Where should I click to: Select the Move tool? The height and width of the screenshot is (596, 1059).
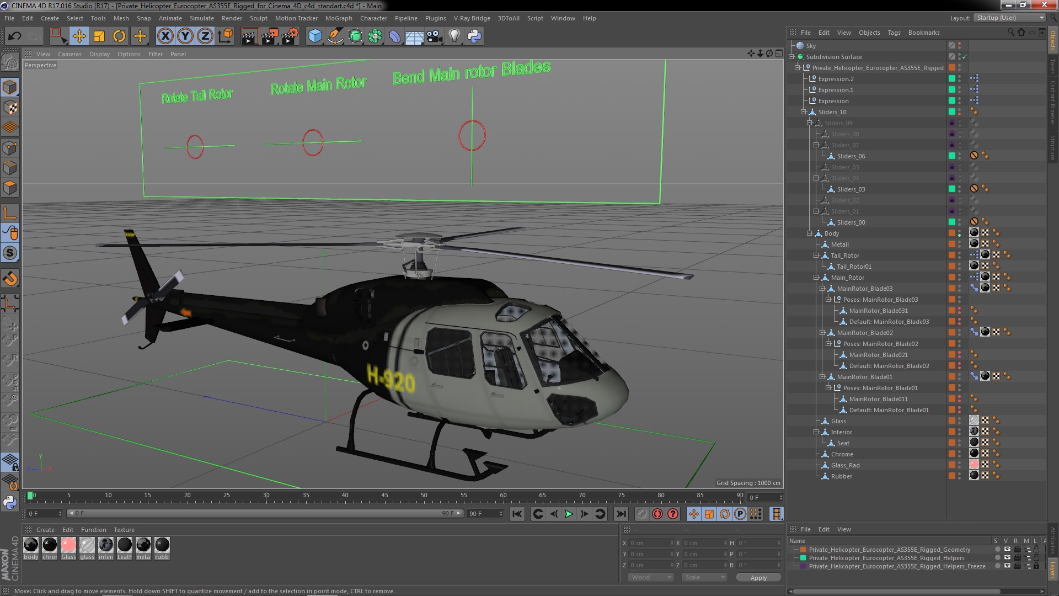point(79,36)
